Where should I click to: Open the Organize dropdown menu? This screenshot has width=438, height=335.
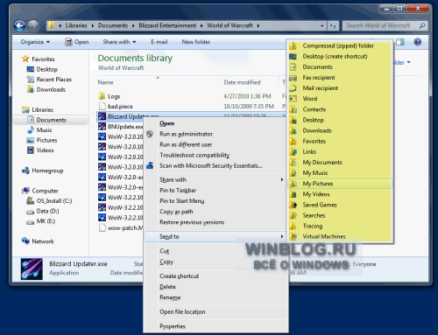click(35, 42)
